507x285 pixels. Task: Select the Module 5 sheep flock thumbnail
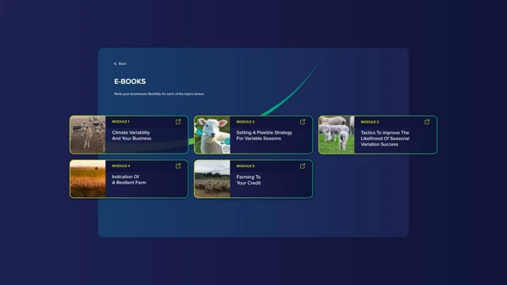click(x=212, y=179)
